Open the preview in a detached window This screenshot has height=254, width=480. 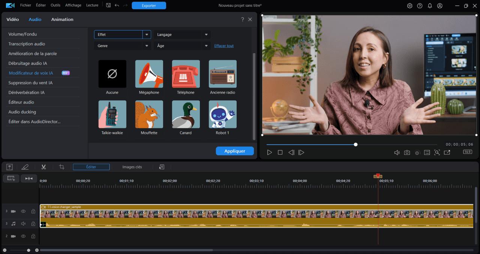click(x=447, y=152)
